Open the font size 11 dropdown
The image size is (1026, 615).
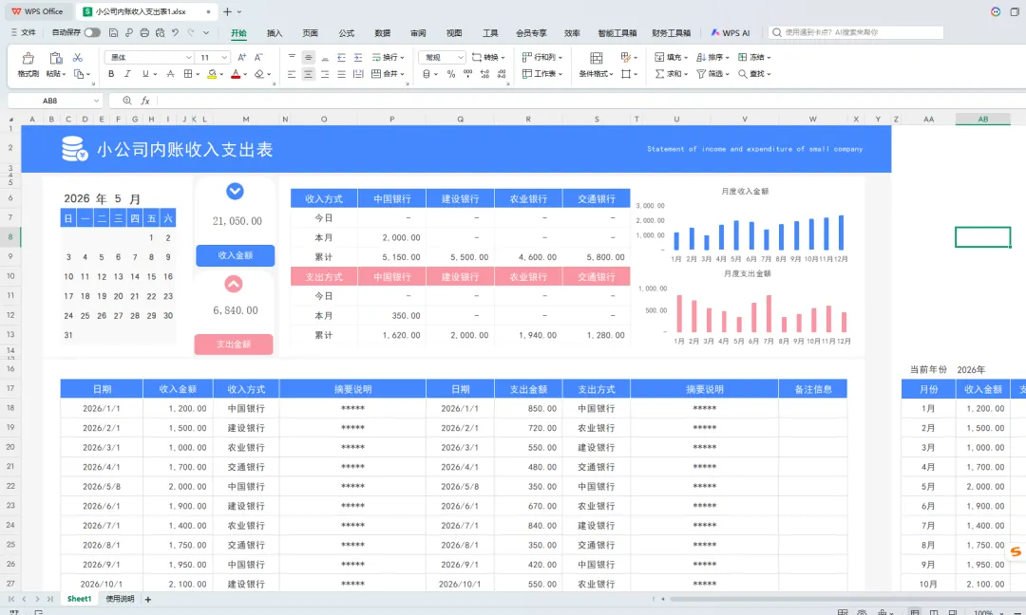pos(224,58)
